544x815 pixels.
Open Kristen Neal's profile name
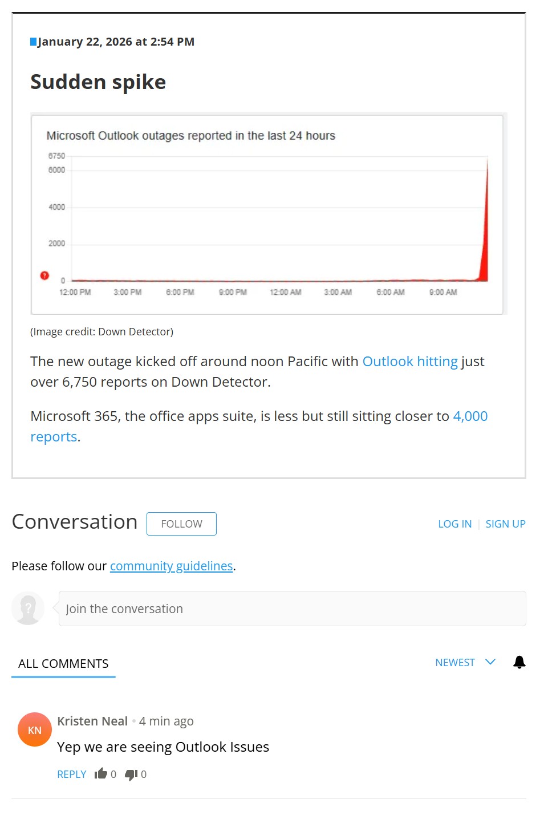[x=92, y=721]
